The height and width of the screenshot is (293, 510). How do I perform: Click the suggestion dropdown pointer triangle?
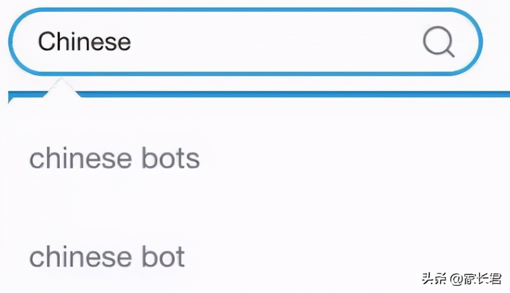(61, 87)
